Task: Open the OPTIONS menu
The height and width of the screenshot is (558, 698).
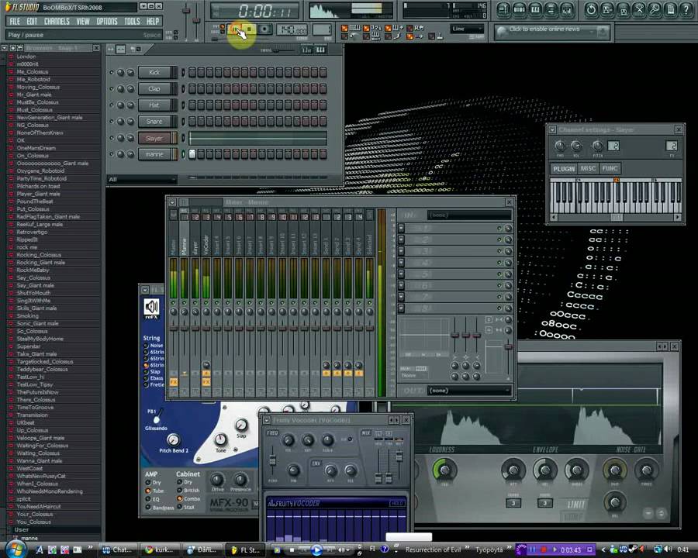Action: click(x=107, y=22)
